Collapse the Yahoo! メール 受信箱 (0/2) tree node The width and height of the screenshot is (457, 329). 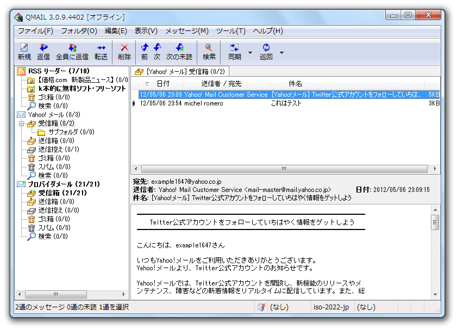pyautogui.click(x=21, y=123)
